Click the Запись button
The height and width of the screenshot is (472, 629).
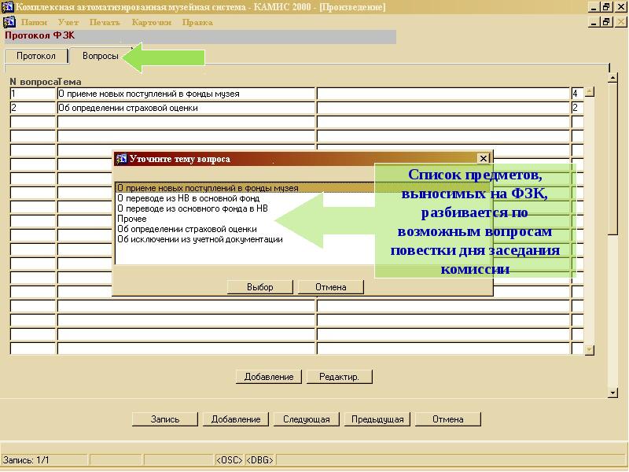click(165, 419)
